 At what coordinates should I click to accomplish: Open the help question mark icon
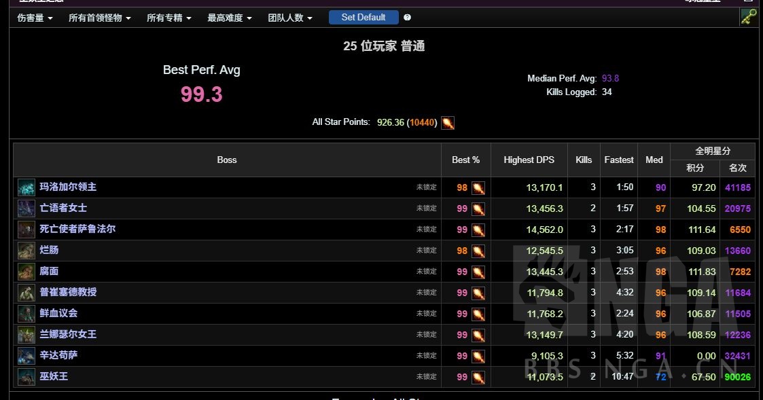(406, 17)
